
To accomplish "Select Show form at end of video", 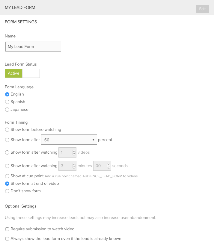I will 7,184.
